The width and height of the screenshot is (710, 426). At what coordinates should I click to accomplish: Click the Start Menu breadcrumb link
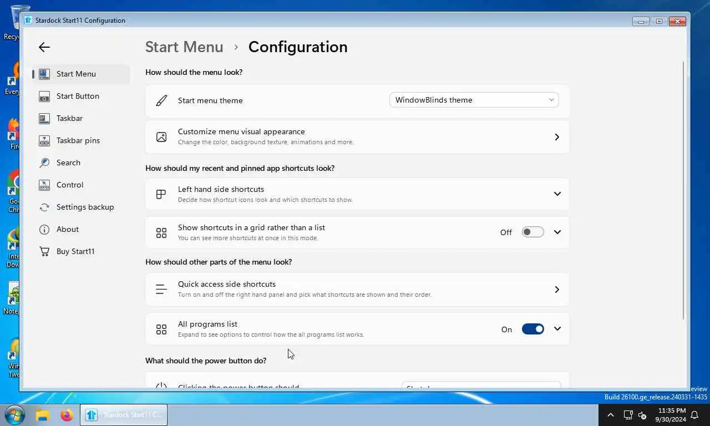pos(184,47)
